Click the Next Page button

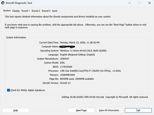(x=81, y=110)
